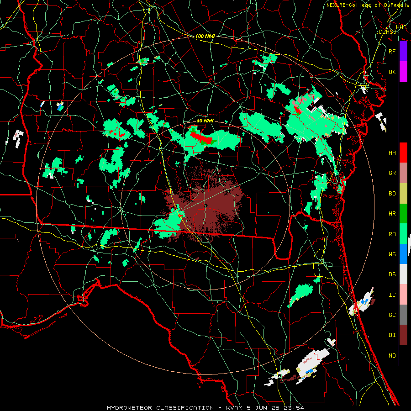Click the DS legend label
Image resolution: width=411 pixels, height=411 pixels.
[x=392, y=274]
